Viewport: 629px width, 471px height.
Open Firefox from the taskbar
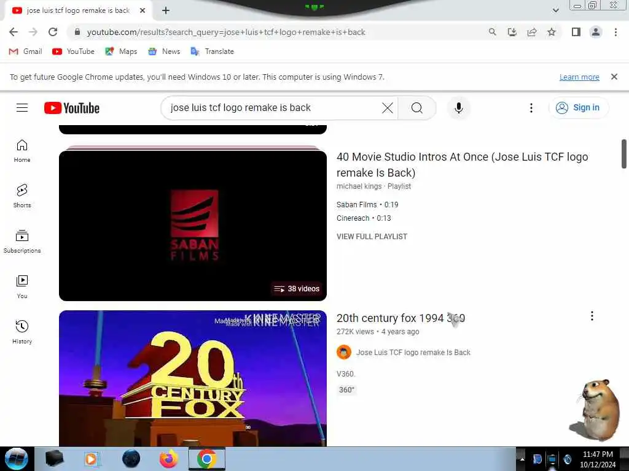[169, 459]
